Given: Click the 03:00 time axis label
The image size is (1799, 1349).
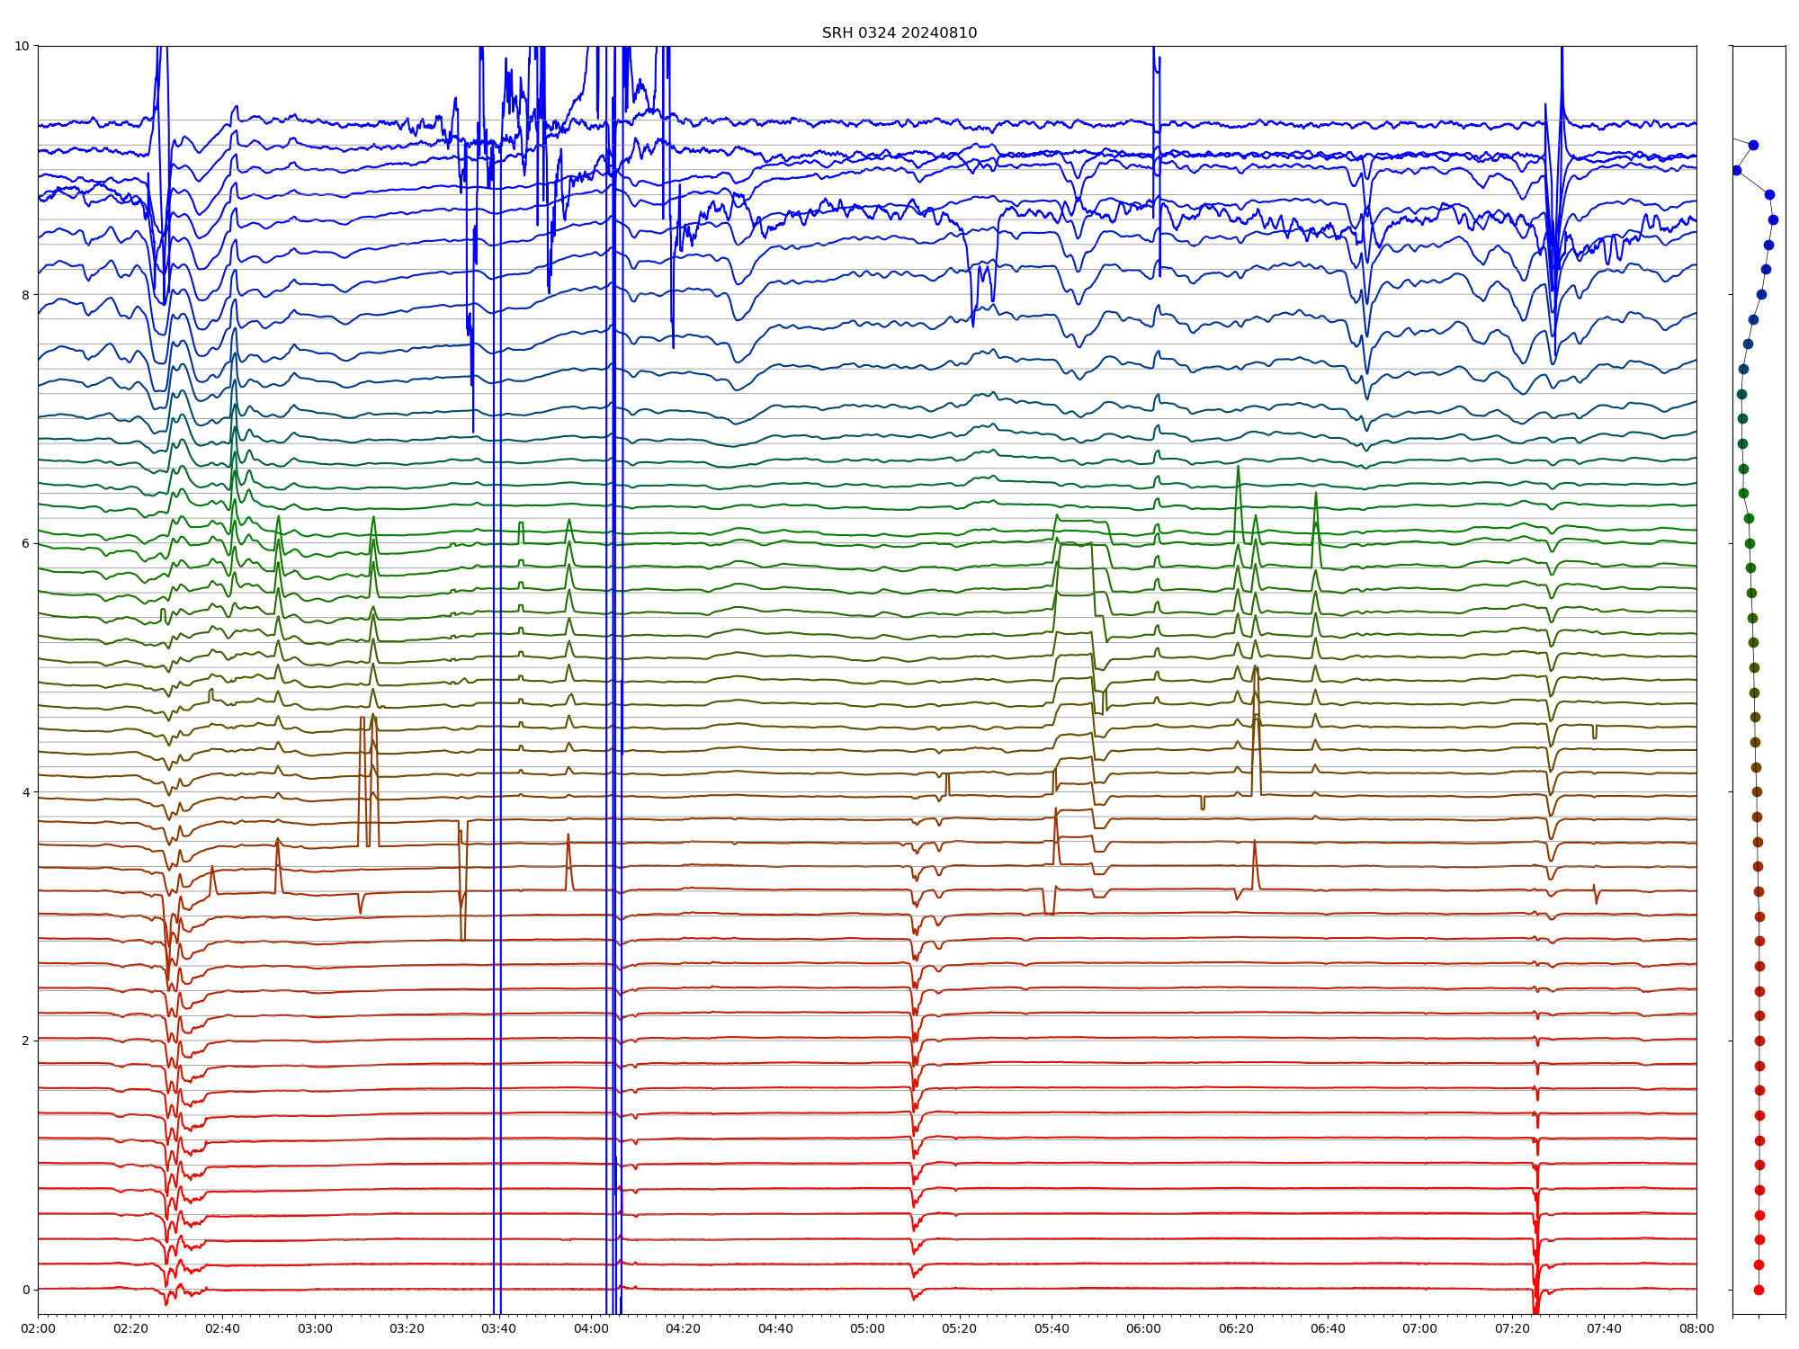Looking at the screenshot, I should tap(315, 1328).
